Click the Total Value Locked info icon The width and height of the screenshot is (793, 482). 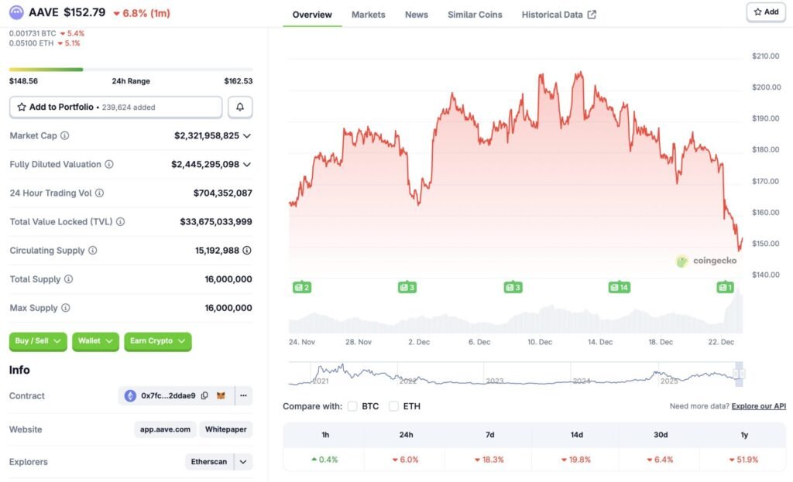click(x=120, y=221)
